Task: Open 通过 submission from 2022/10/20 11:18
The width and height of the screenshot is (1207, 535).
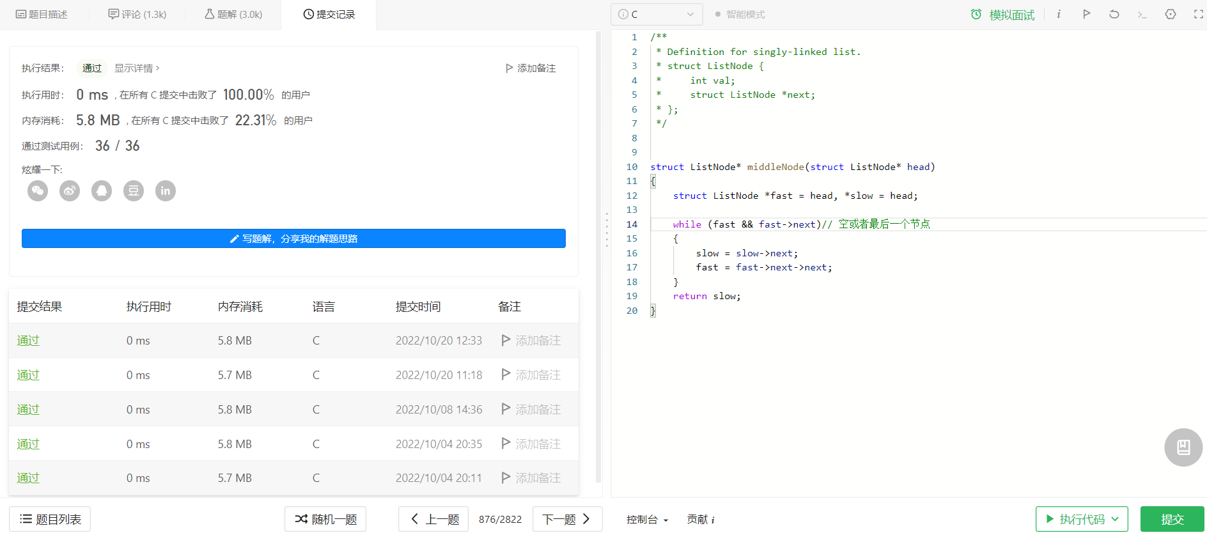Action: click(28, 375)
